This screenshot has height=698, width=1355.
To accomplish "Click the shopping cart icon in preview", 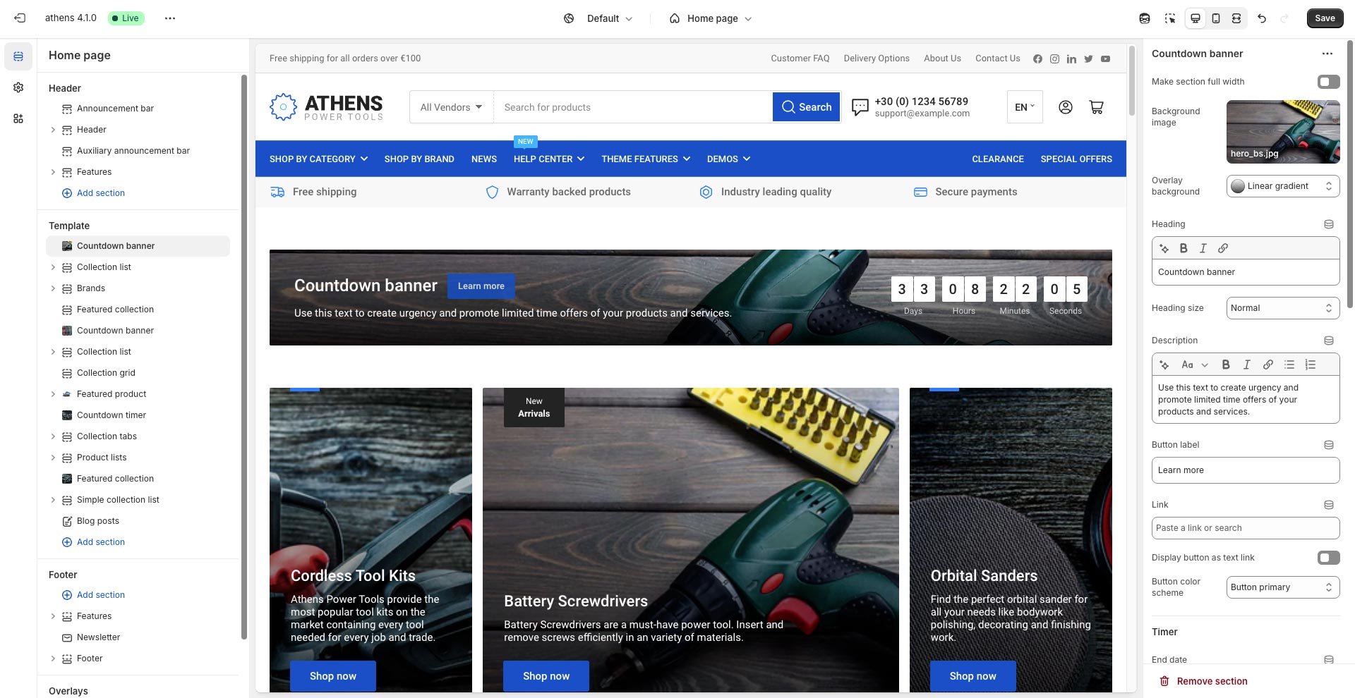I will tap(1096, 107).
